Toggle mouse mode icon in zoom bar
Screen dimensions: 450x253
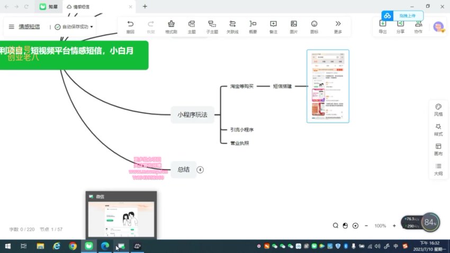pyautogui.click(x=345, y=225)
